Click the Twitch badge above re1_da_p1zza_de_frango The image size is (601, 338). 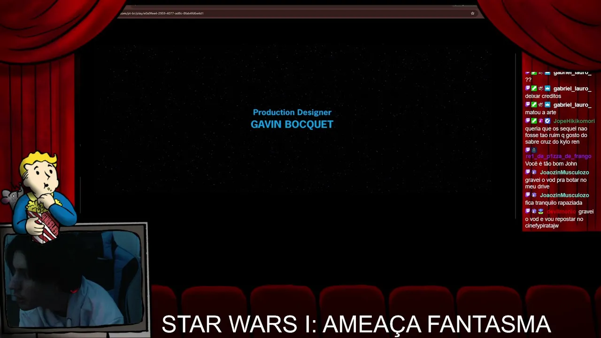coord(528,150)
